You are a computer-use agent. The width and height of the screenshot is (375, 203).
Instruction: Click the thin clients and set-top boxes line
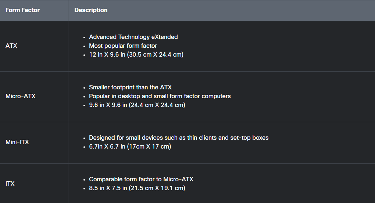click(x=179, y=138)
